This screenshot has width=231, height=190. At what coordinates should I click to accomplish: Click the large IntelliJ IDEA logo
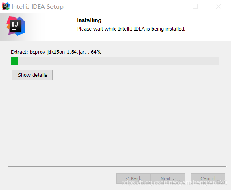tap(16, 26)
